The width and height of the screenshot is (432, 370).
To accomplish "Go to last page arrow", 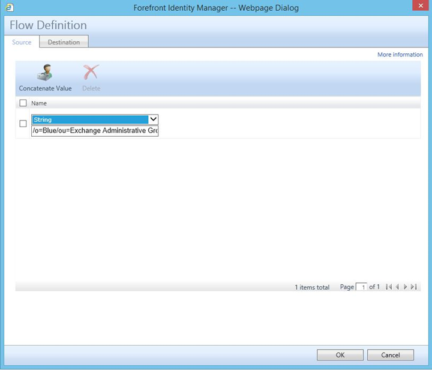I will coord(413,287).
